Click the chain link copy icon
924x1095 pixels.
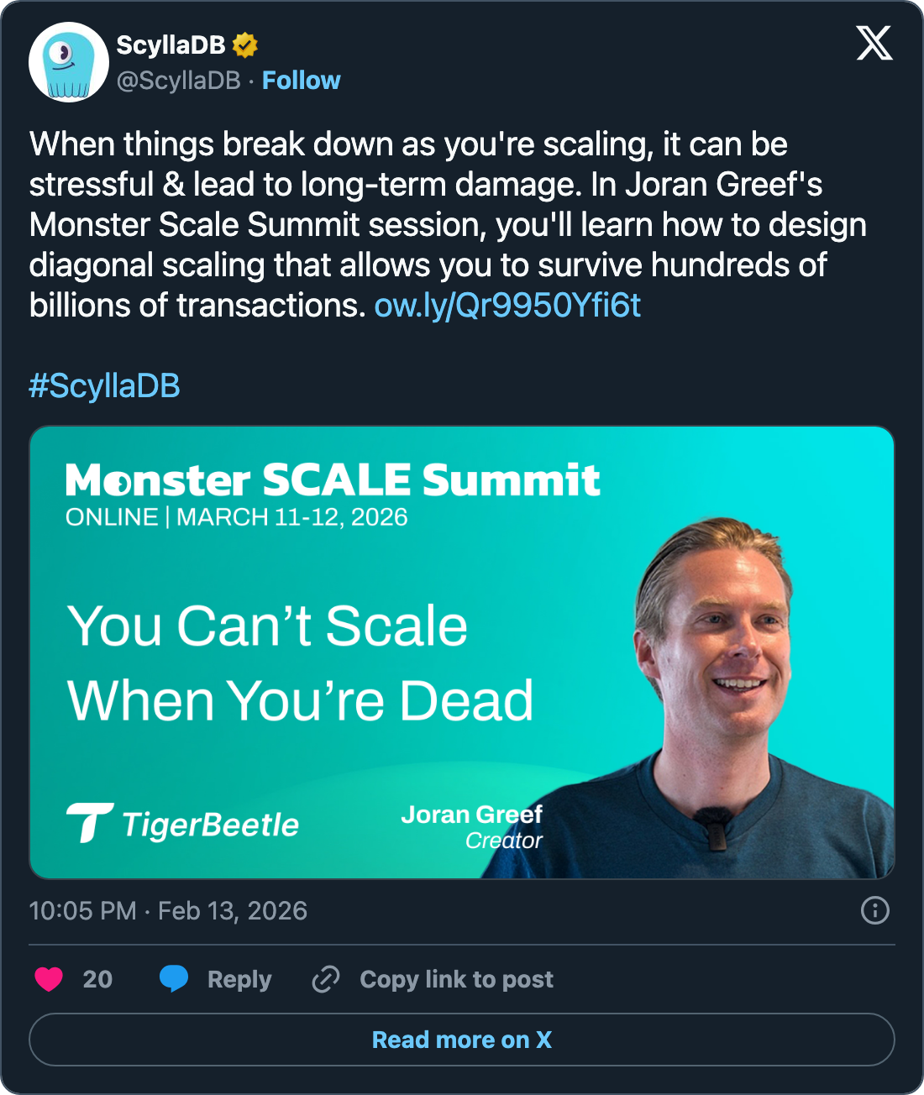click(x=326, y=979)
